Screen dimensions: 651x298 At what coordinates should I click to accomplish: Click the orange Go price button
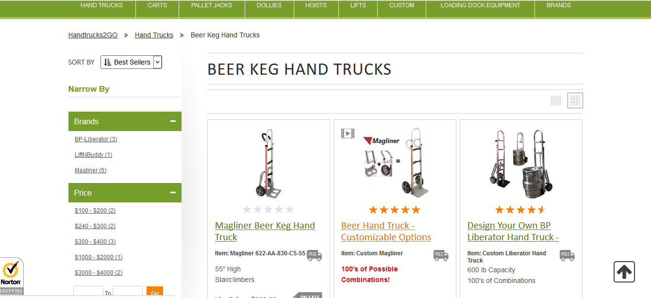point(155,292)
